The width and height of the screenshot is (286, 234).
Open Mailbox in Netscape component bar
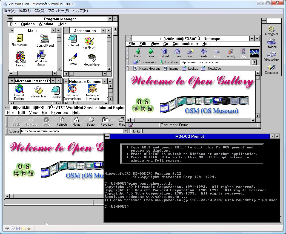pyautogui.click(x=271, y=44)
